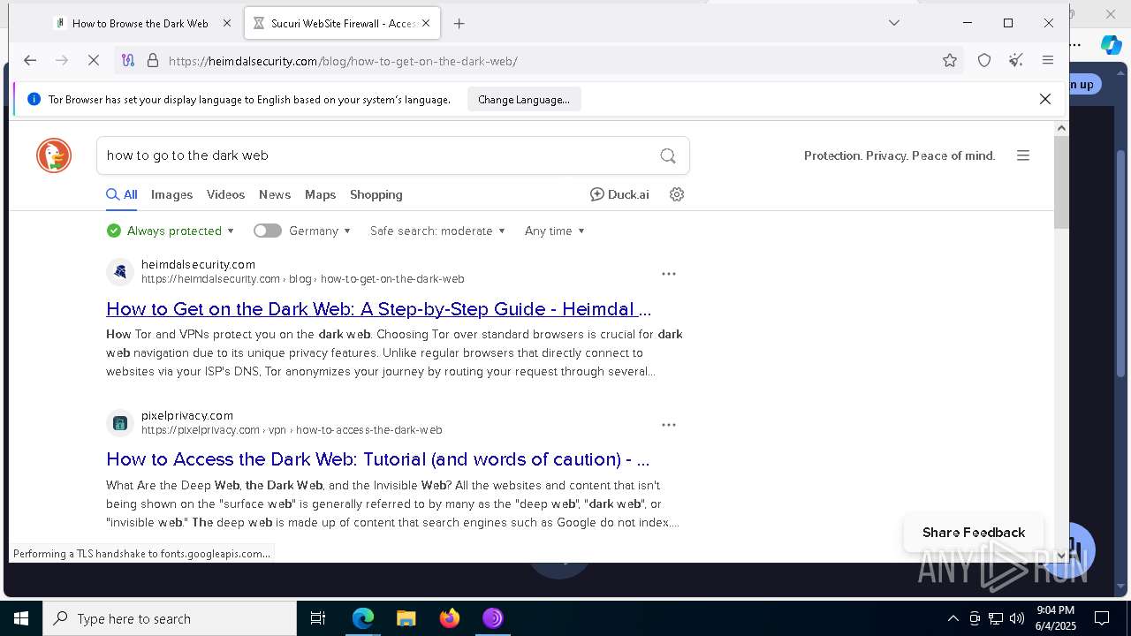Click the info icon in notification bar
Viewport: 1131px width, 636px height.
point(34,99)
